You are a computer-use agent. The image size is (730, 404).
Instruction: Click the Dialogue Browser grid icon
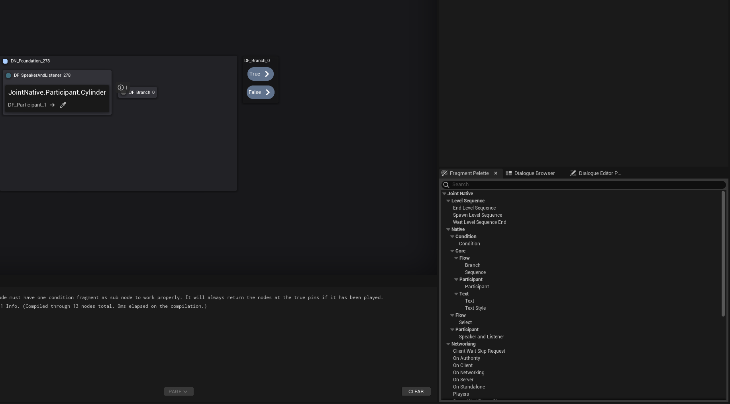point(508,173)
